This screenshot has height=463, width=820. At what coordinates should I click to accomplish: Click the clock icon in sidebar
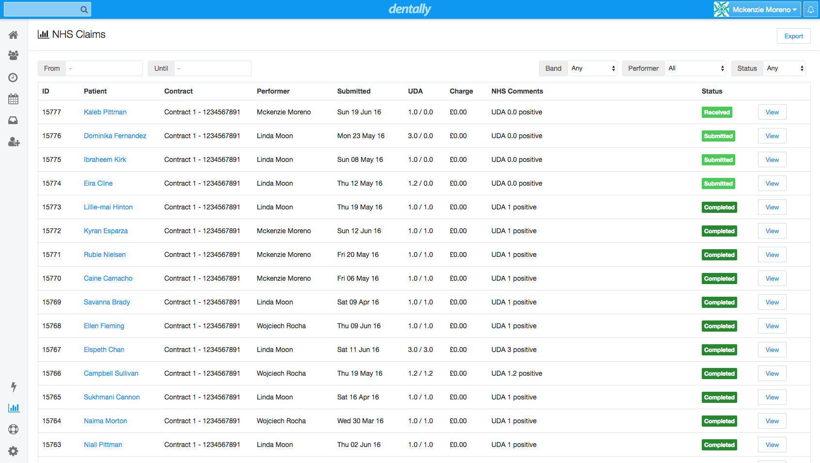point(14,78)
